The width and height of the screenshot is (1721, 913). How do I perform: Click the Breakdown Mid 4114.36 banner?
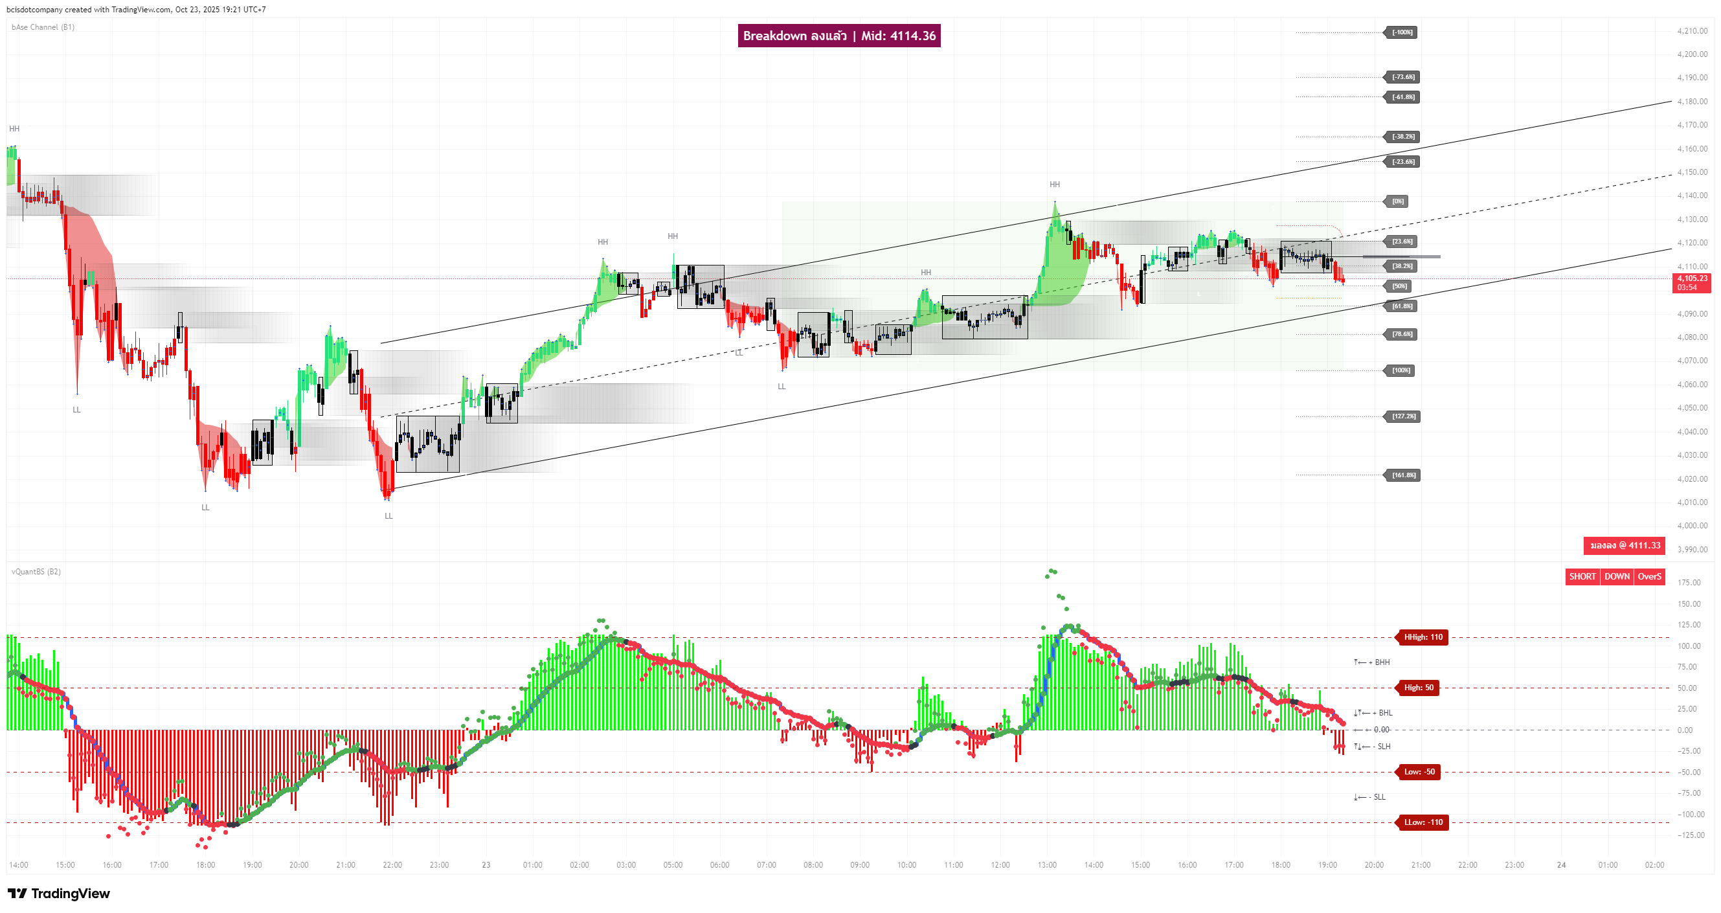click(838, 36)
